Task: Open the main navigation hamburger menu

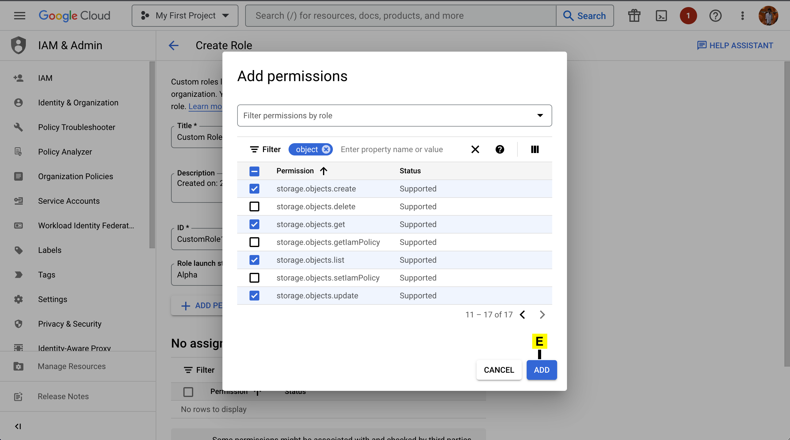Action: pyautogui.click(x=20, y=16)
